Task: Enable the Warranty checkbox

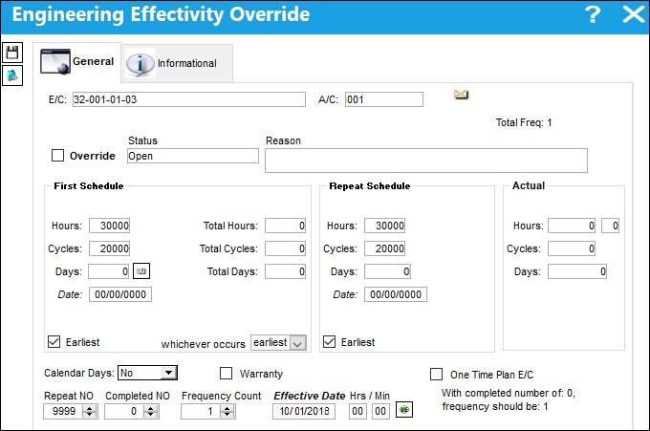Action: (226, 374)
